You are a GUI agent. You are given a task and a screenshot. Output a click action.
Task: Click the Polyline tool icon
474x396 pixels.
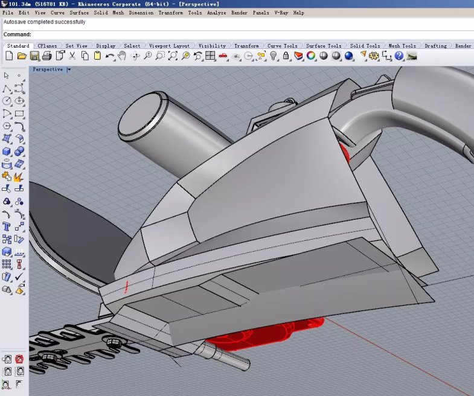7,88
